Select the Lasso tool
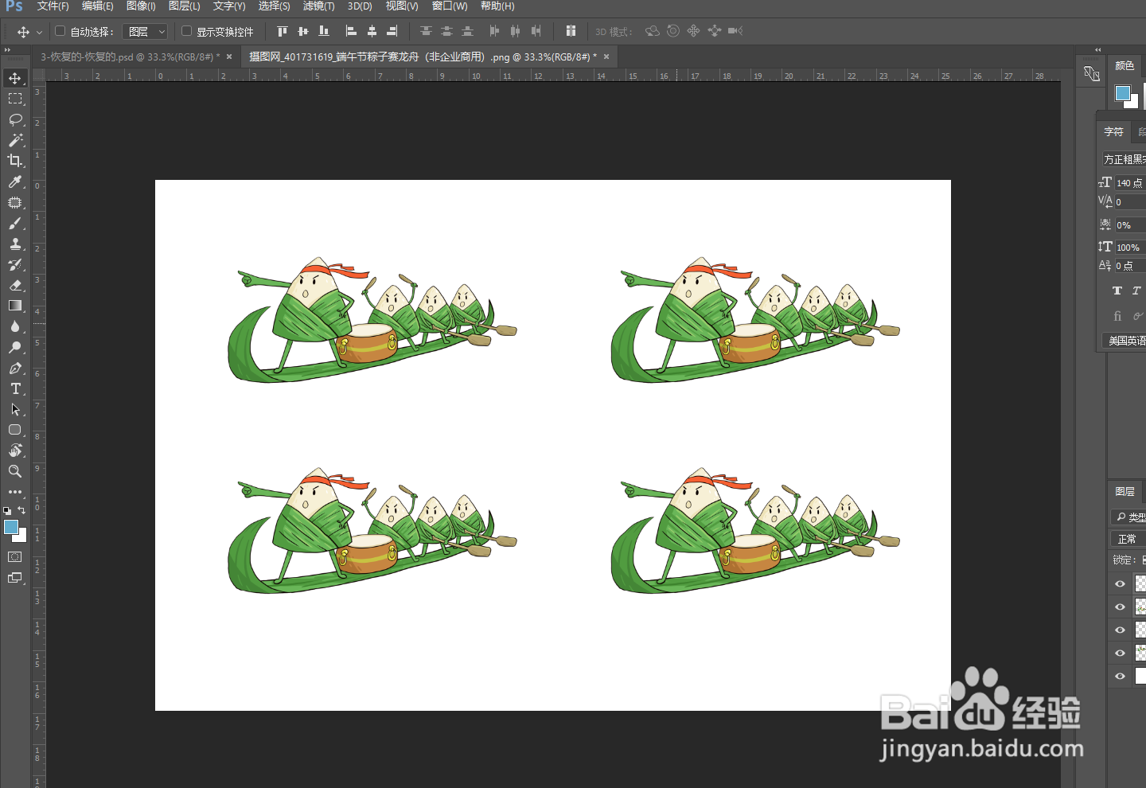This screenshot has height=788, width=1146. pos(14,119)
